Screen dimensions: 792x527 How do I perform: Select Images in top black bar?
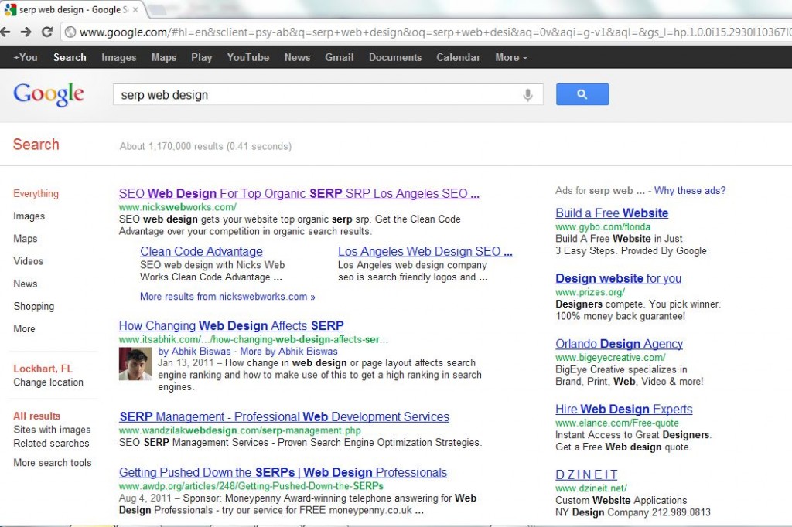[x=118, y=57]
